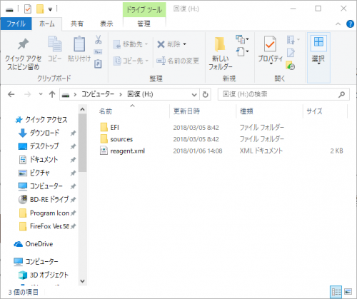Click the Cut scissors icon

click(x=98, y=39)
